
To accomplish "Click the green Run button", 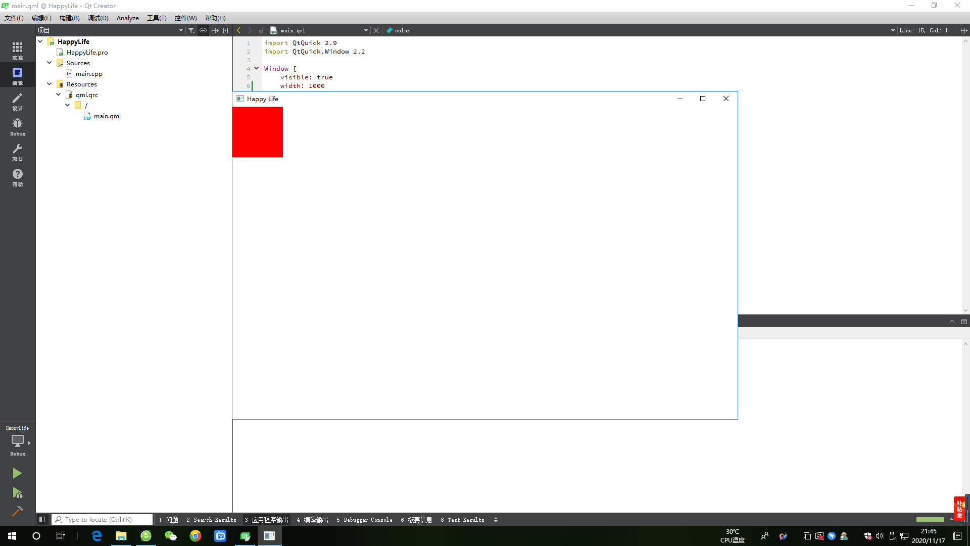I will 17,473.
